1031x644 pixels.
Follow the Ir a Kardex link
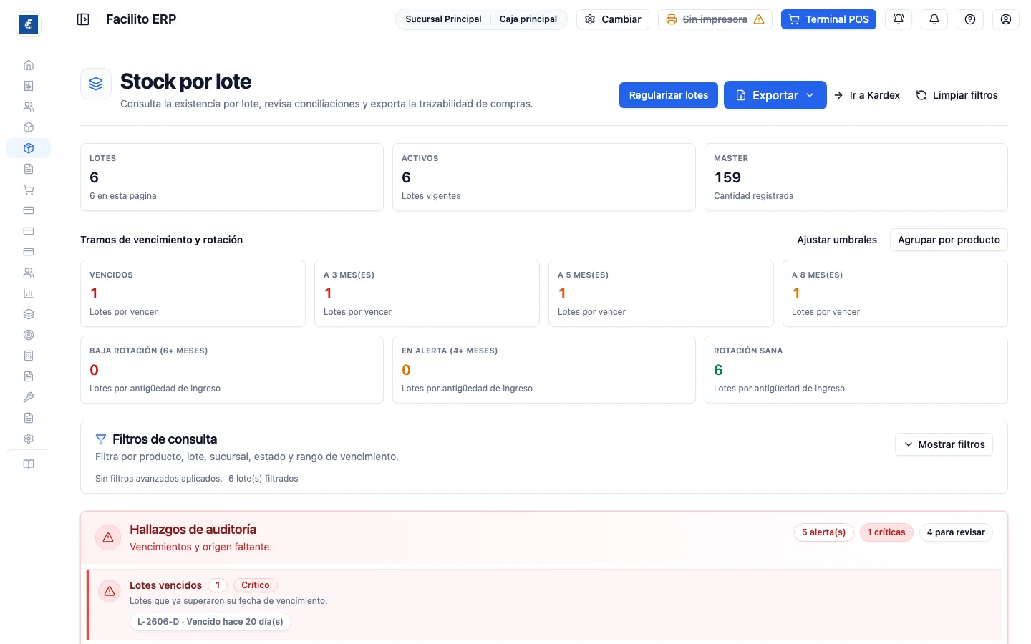(867, 95)
